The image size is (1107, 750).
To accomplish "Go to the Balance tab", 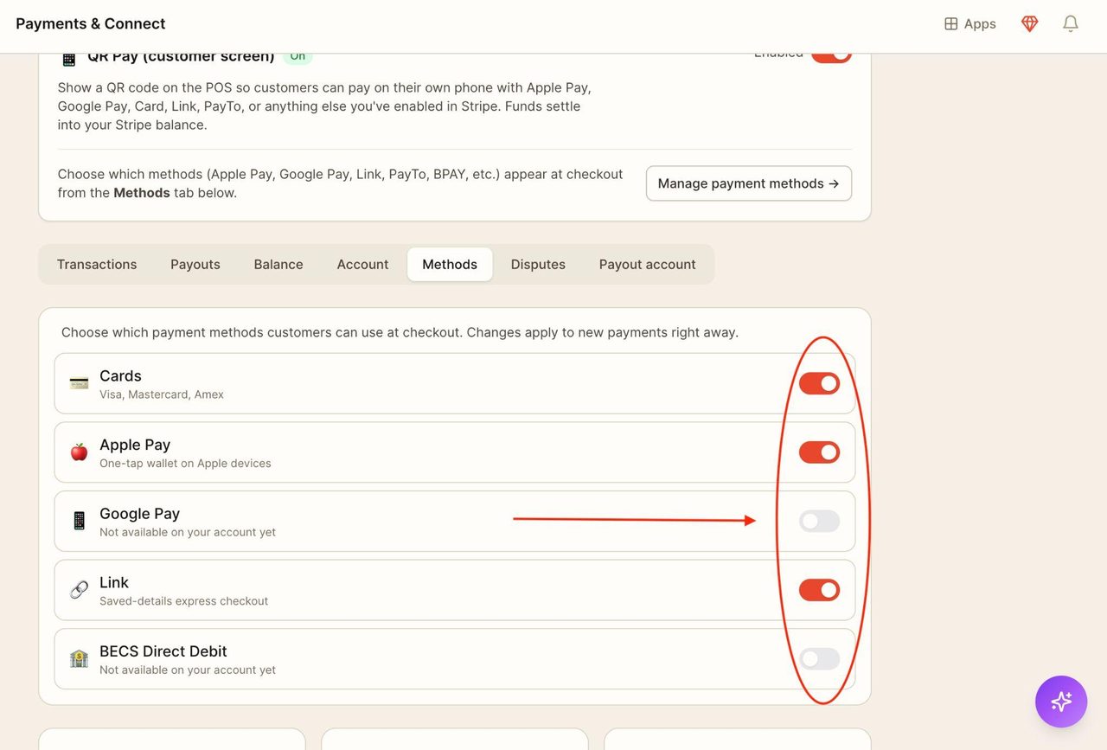I will click(x=278, y=265).
